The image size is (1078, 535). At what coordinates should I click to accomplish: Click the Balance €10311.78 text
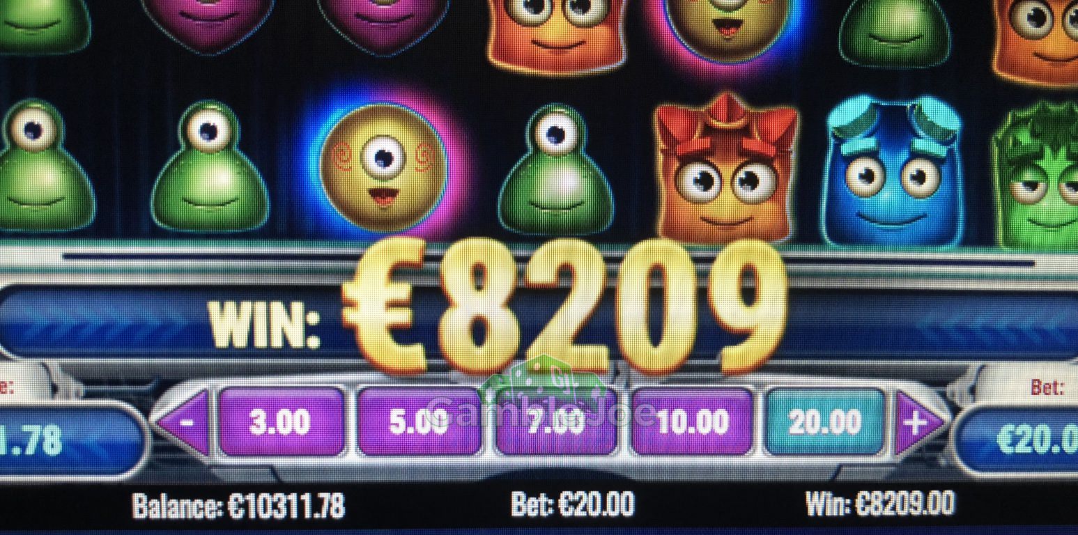coord(238,505)
